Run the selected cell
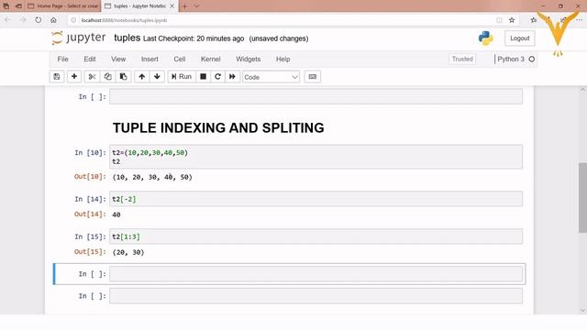Viewport: 587px width, 330px height. 182,77
